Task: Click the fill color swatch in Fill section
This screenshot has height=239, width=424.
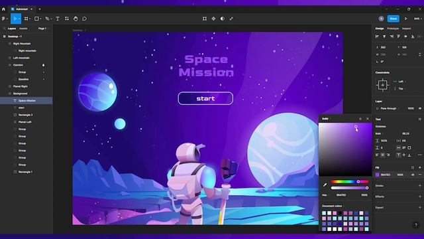Action: click(378, 175)
